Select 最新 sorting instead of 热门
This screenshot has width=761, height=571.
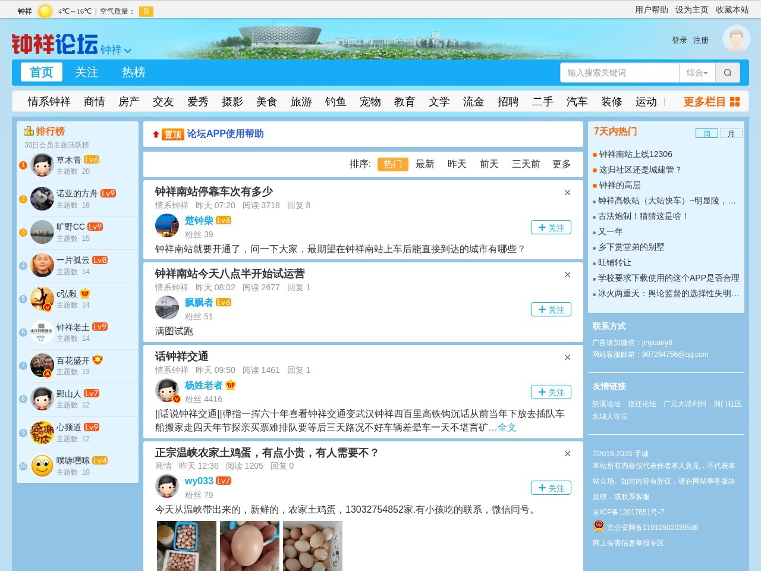(x=424, y=164)
